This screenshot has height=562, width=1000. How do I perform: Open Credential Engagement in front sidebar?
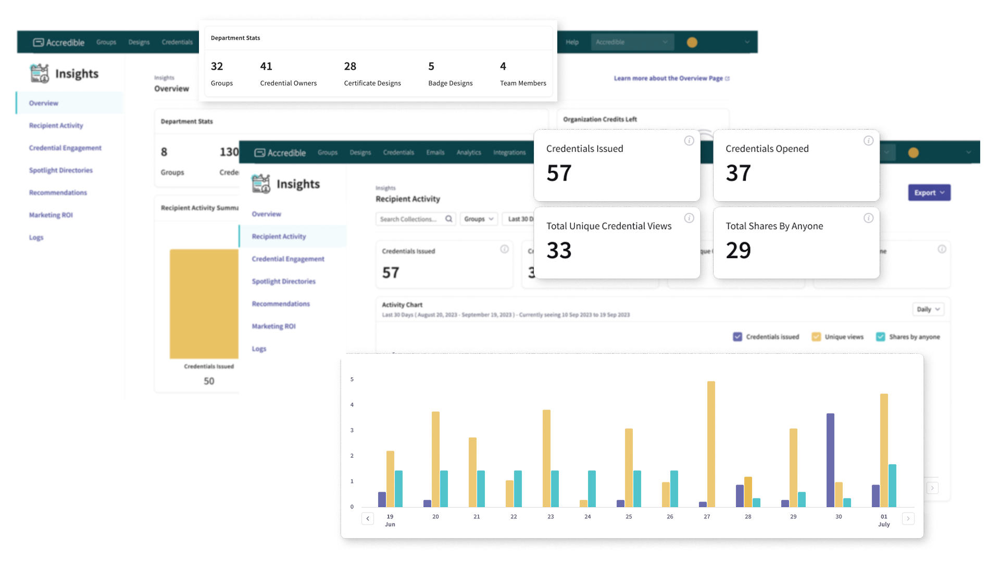point(287,259)
